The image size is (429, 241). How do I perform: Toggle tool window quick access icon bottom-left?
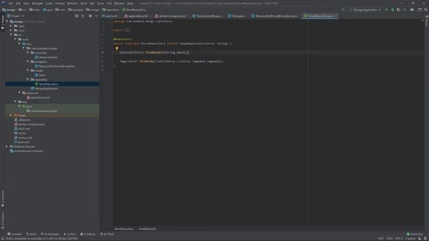(x=3, y=238)
